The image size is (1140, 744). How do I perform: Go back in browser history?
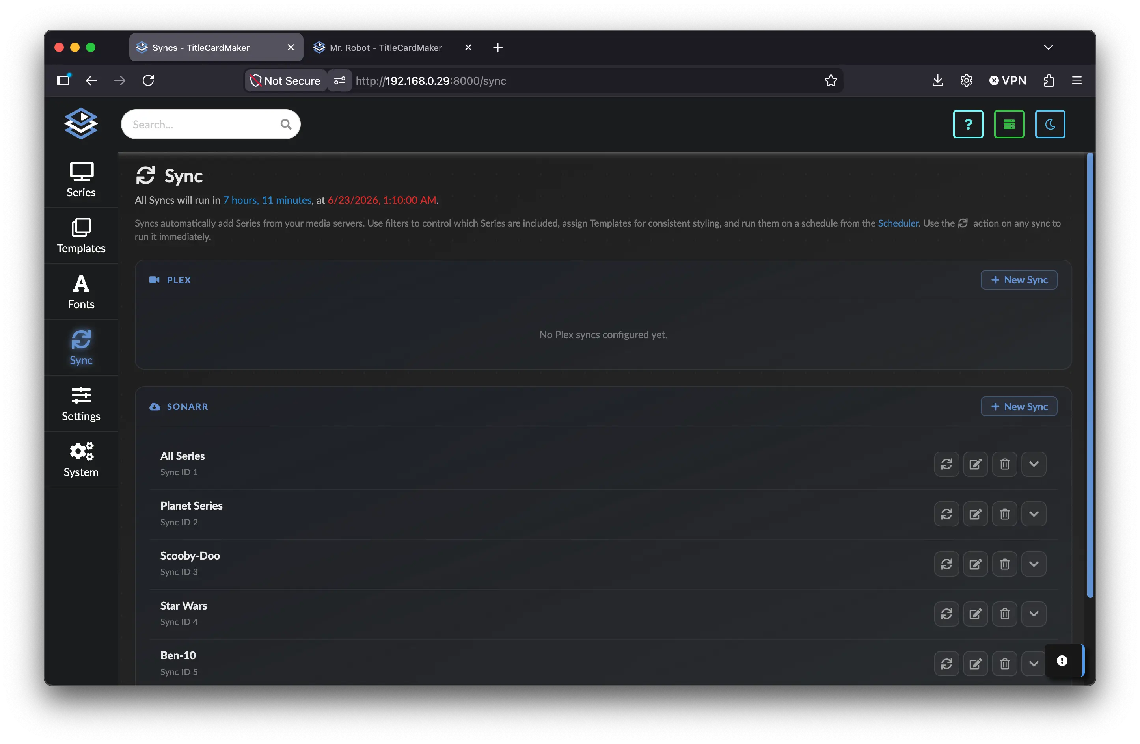click(91, 80)
